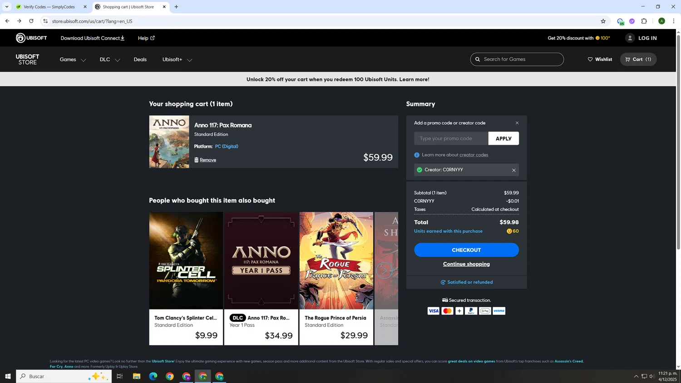Open the Assassin's Creed footer link
Viewport: 681px width, 383px height.
coord(568,361)
